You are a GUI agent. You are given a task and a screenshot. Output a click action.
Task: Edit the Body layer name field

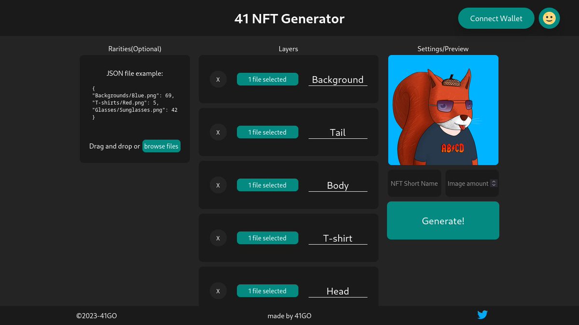338,185
